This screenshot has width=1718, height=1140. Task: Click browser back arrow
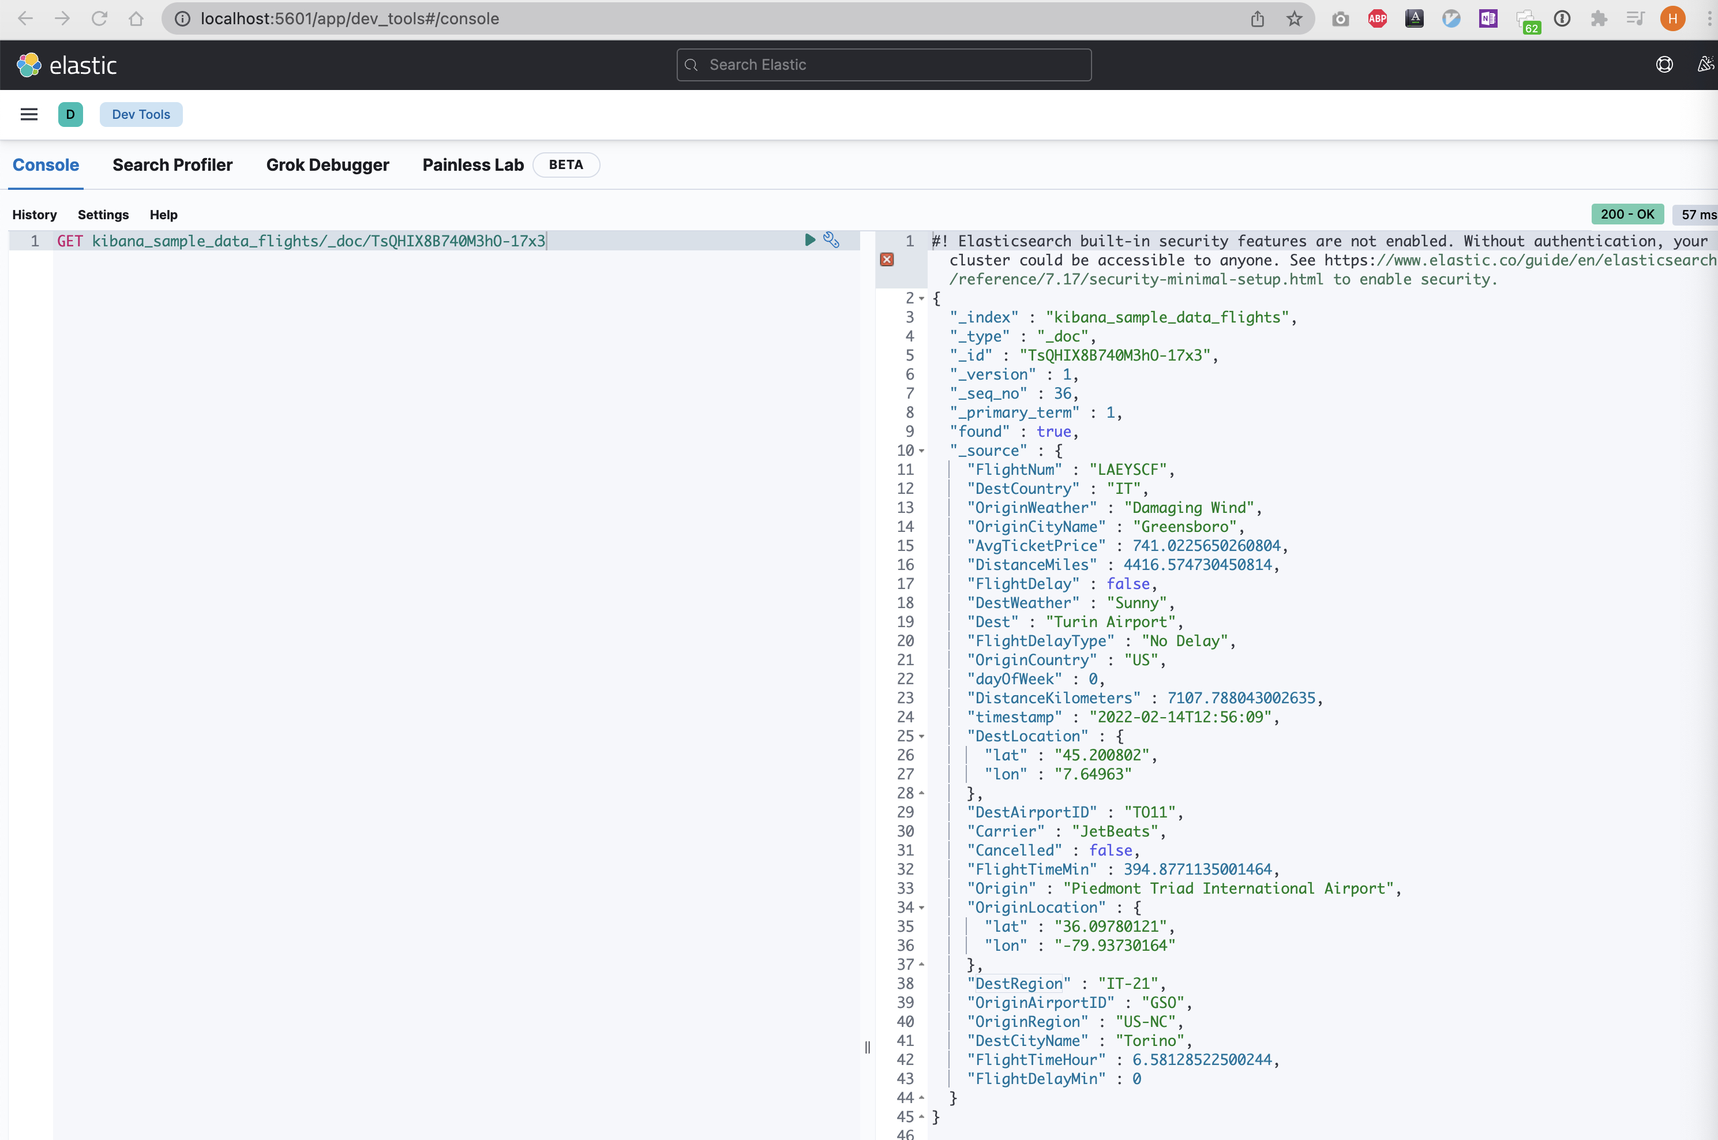[x=25, y=18]
